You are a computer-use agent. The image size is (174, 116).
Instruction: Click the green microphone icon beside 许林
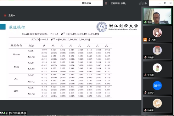145,22
